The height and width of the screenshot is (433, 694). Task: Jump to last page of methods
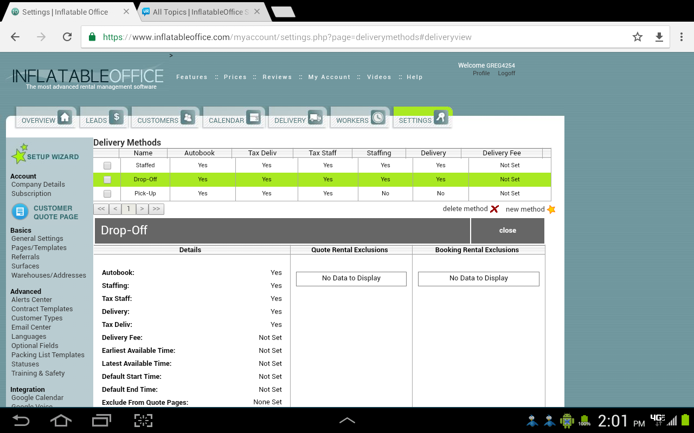156,209
